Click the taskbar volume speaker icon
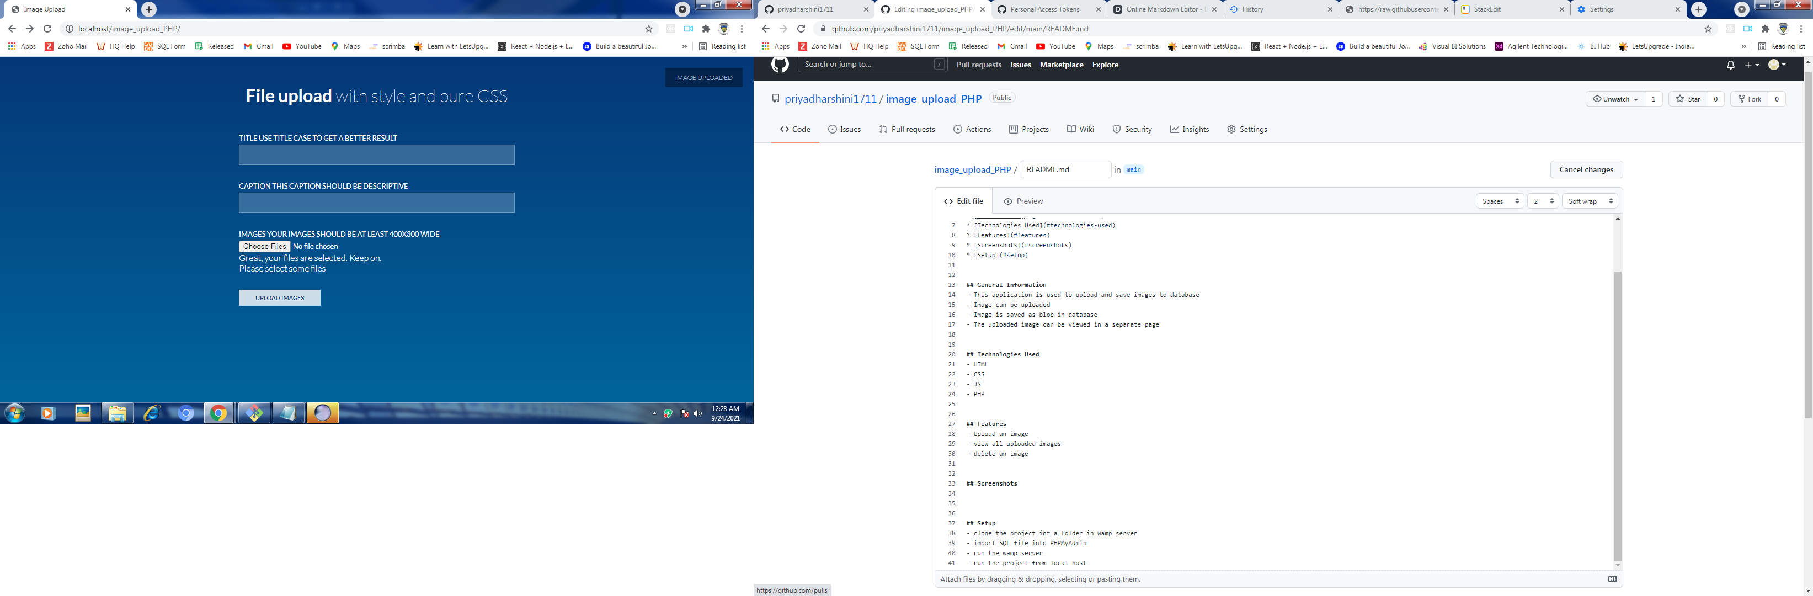 coord(697,414)
